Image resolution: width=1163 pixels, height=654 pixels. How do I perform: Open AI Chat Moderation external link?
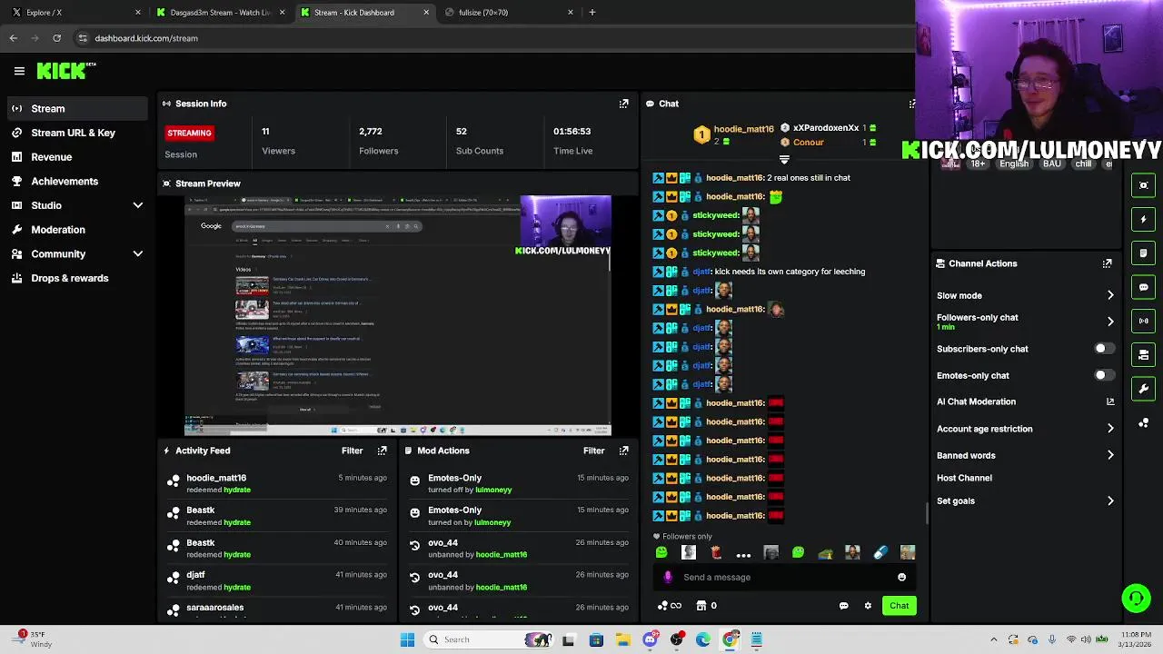[x=1110, y=401]
